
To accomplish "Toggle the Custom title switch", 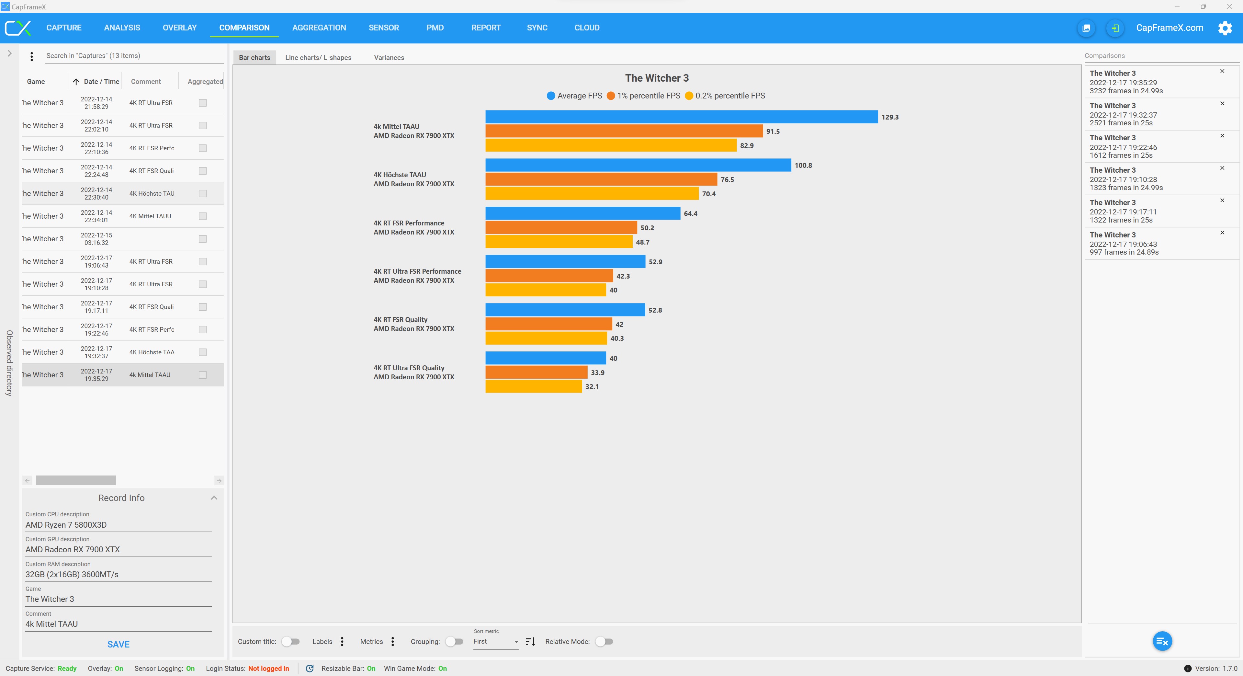I will (x=290, y=641).
